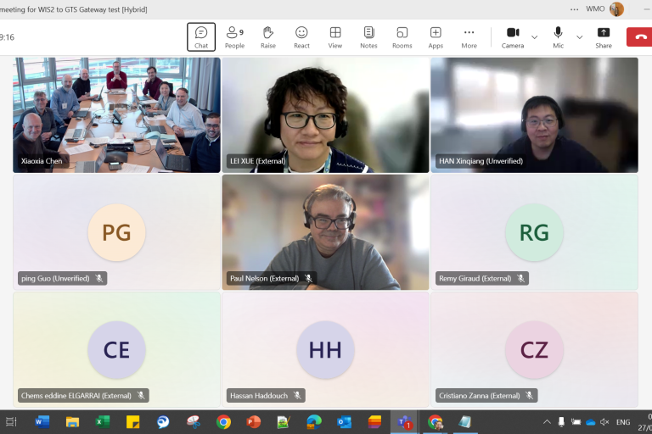Open breakout Rooms

click(x=402, y=36)
